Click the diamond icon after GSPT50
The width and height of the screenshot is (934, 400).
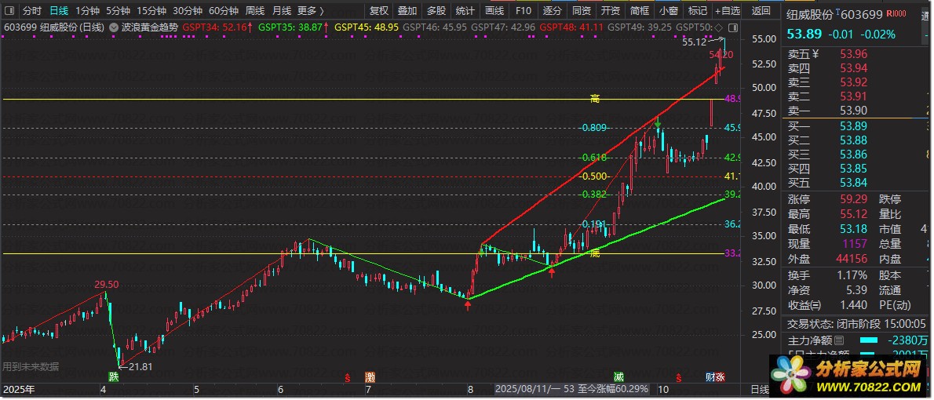[x=718, y=27]
